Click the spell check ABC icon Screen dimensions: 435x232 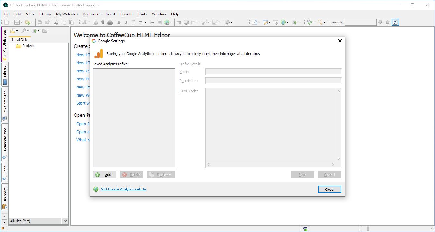(310, 22)
